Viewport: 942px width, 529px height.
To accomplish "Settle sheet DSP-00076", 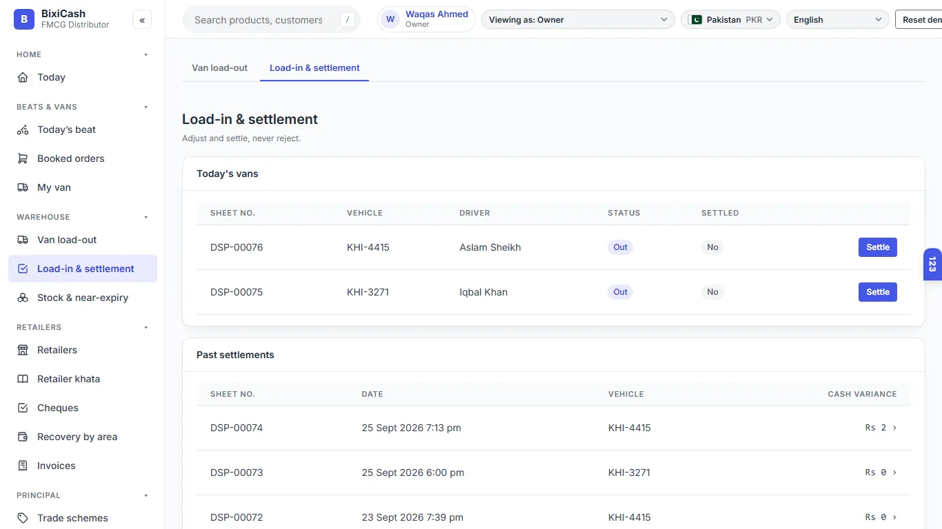I will click(877, 247).
